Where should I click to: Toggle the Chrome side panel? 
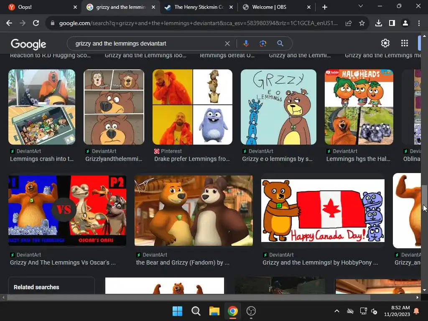point(392,23)
